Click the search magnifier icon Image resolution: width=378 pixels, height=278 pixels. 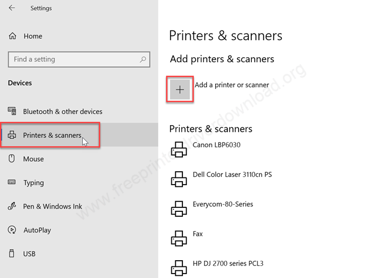point(143,59)
